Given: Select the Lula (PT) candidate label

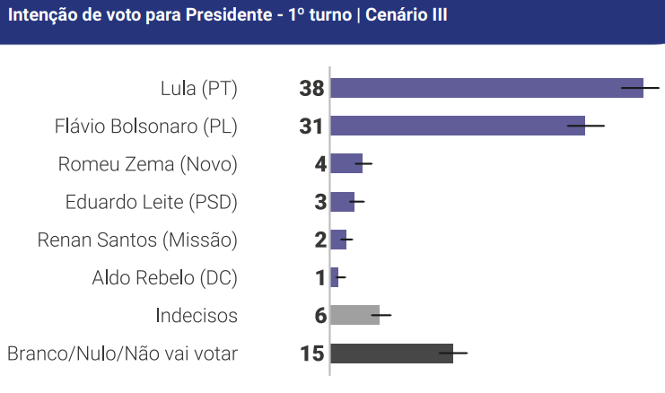Looking at the screenshot, I should click(x=198, y=89).
